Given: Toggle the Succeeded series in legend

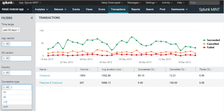Looking at the screenshot, I should [212, 40].
